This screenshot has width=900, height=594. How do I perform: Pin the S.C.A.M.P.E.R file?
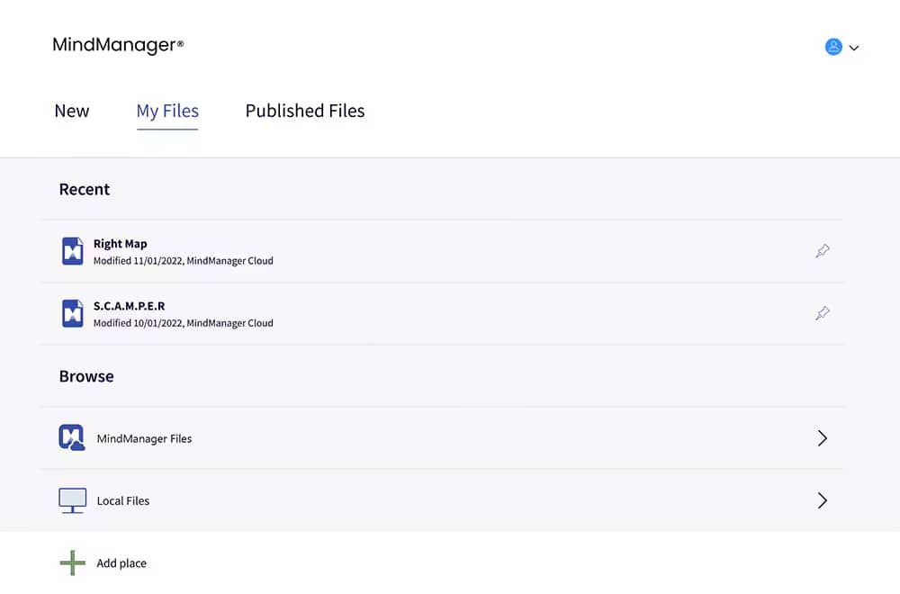[822, 313]
